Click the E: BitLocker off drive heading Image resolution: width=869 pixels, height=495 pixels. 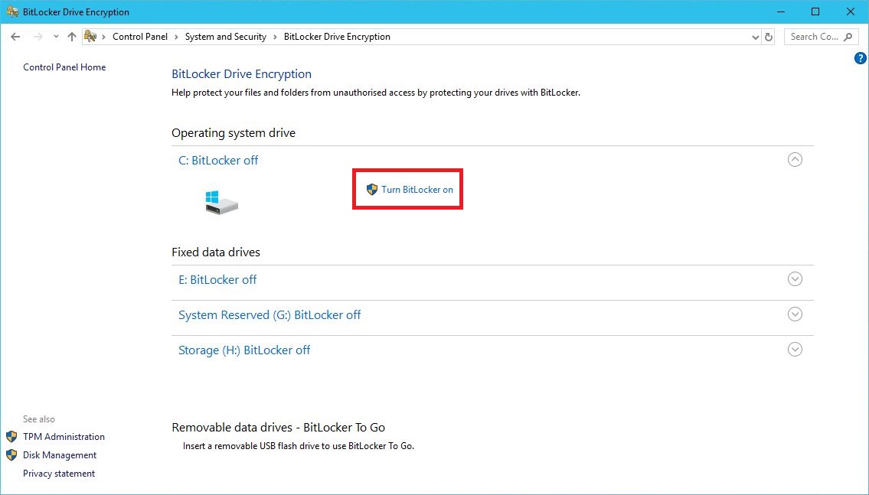[217, 279]
